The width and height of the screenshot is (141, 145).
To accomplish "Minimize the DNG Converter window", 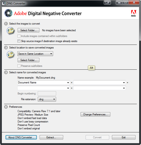I will [119, 2].
